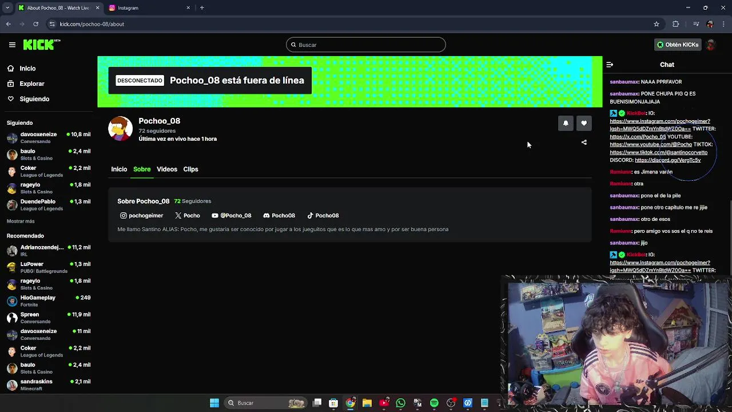This screenshot has width=732, height=412.
Task: Open followed channel DuendePablo
Action: click(x=49, y=205)
